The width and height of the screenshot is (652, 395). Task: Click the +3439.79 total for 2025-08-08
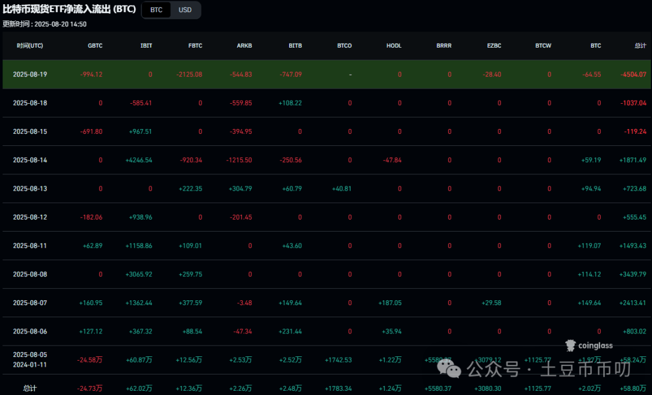633,274
